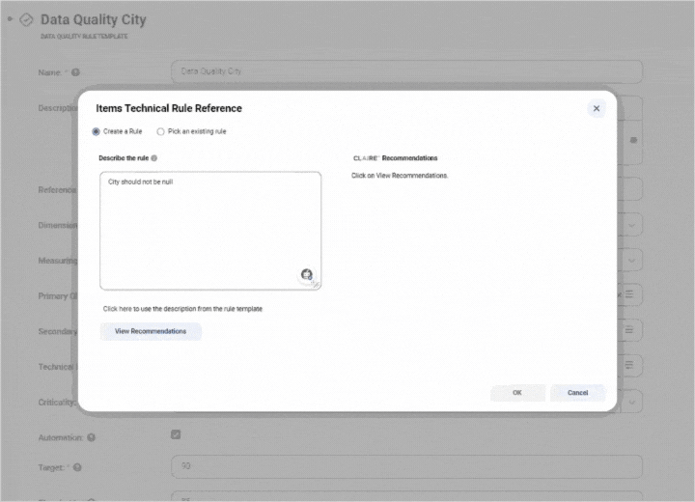Cancel the technical rule reference dialog
695x502 pixels.
[577, 393]
